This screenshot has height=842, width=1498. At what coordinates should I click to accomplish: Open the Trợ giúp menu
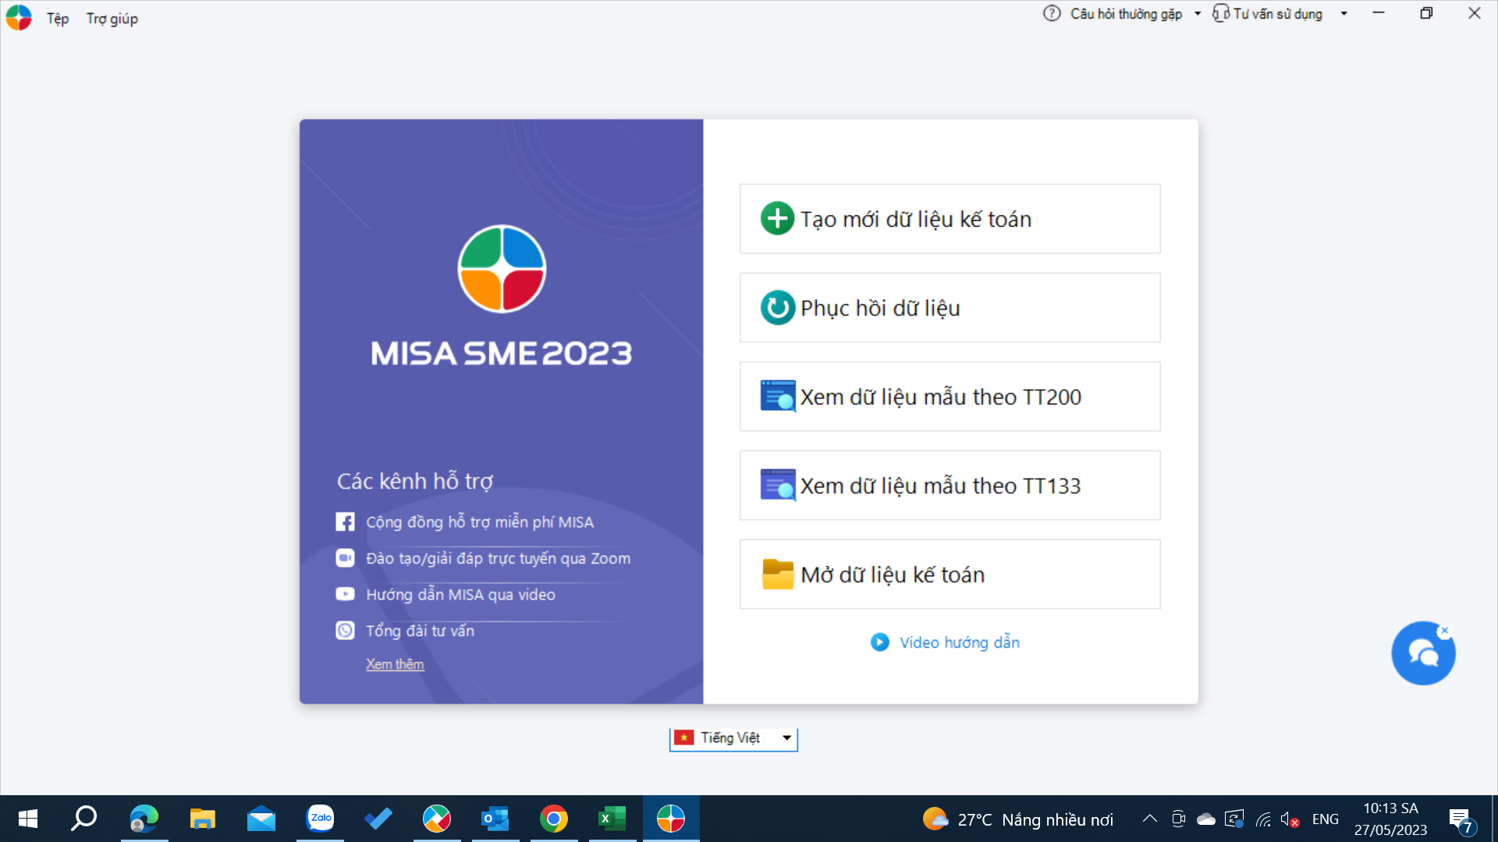112,19
